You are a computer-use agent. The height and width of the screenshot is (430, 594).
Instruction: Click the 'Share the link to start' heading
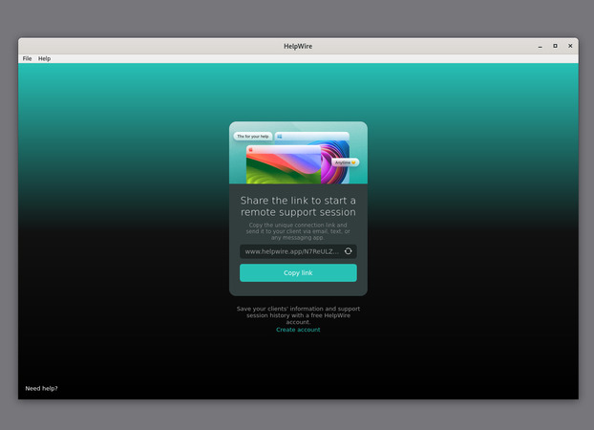click(x=298, y=205)
